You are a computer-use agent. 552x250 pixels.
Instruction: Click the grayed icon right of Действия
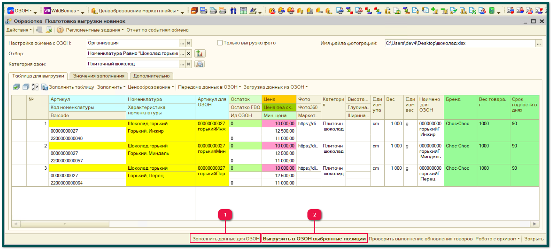click(39, 30)
